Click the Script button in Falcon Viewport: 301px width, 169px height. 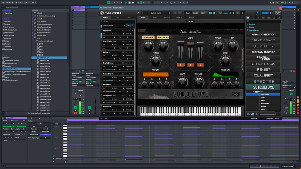click(x=190, y=22)
